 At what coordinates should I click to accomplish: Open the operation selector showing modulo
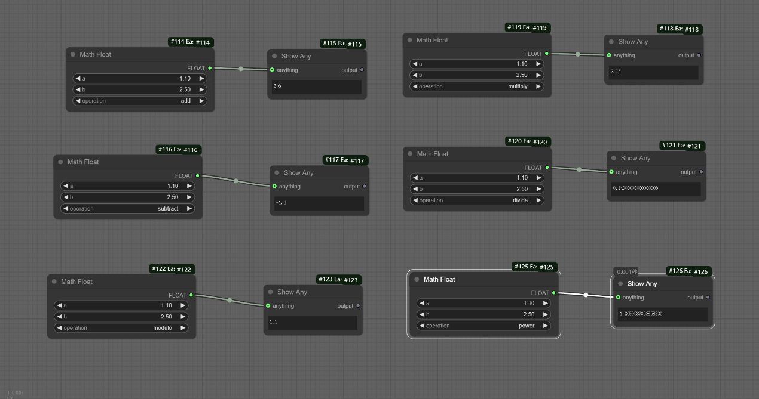click(x=121, y=328)
